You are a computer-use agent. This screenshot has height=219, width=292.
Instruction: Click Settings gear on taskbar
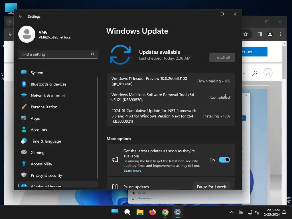click(x=178, y=212)
